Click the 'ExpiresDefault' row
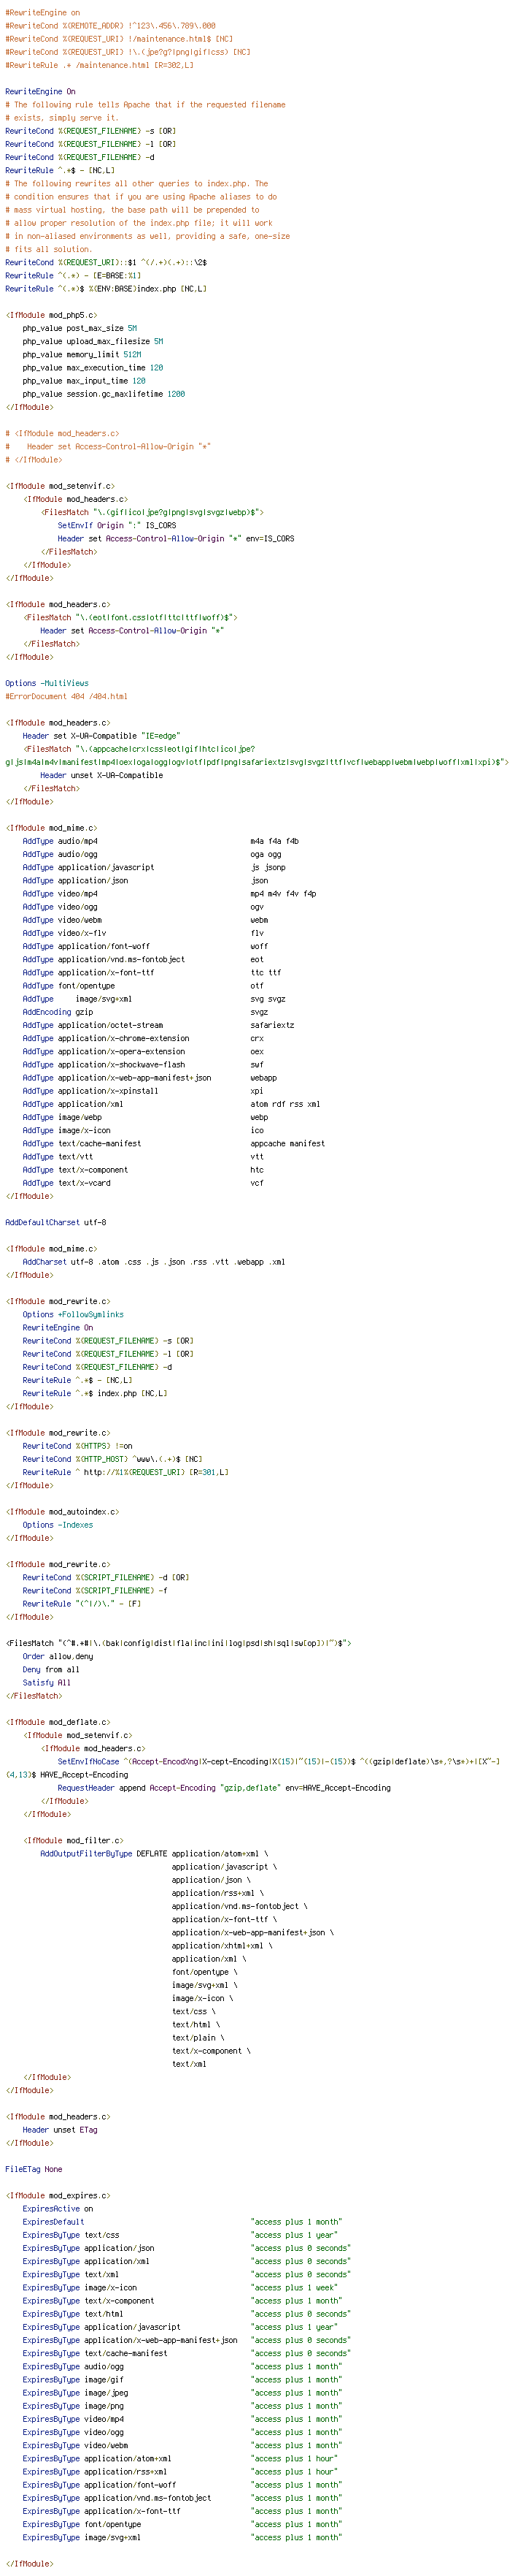This screenshot has width=515, height=2576. pos(182,2222)
